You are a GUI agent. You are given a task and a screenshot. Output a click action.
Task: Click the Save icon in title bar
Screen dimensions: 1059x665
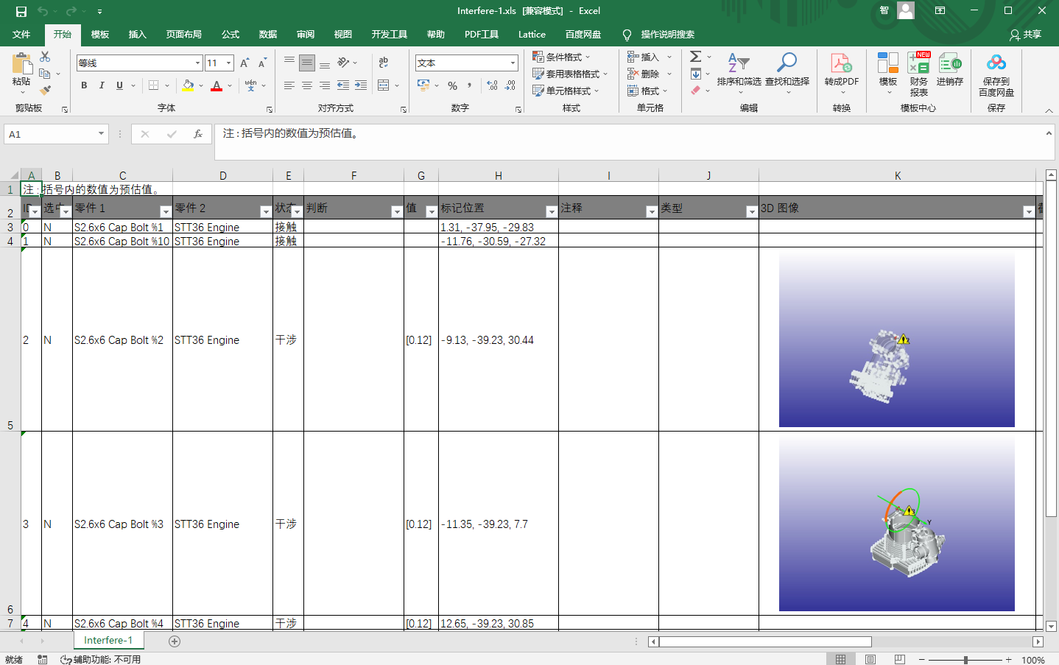click(x=21, y=11)
